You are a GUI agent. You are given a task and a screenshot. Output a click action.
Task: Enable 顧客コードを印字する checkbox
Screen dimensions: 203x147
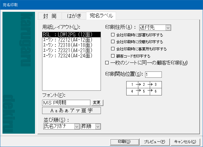click(113, 56)
